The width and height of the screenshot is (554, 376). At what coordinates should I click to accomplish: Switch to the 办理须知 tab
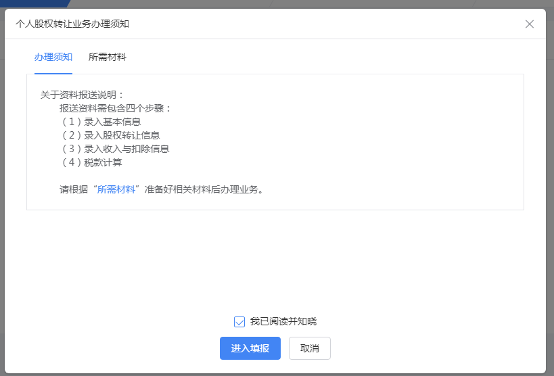(x=53, y=57)
